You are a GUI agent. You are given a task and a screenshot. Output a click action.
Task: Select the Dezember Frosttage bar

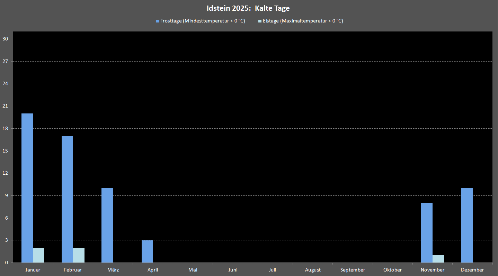tap(467, 225)
